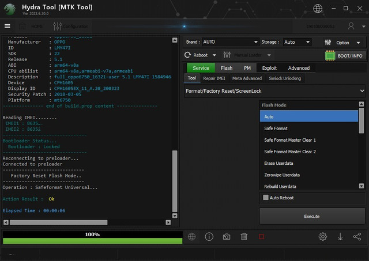Screen dimensions: 369x261
Task: Open settings gear icon in bottom toolbar
Action: 323,237
